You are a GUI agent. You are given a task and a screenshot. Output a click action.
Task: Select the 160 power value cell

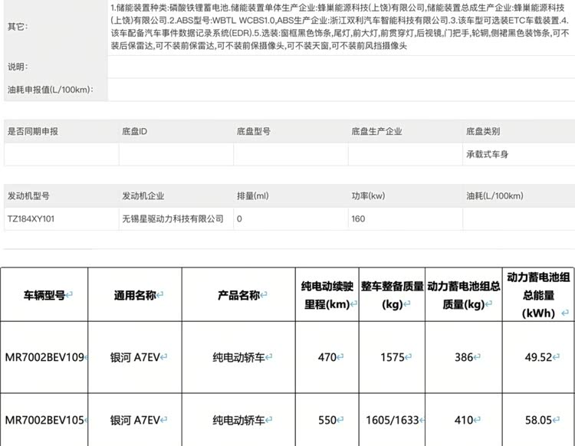[358, 219]
